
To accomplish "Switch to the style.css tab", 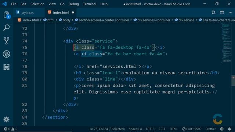I will (x=28, y=12).
